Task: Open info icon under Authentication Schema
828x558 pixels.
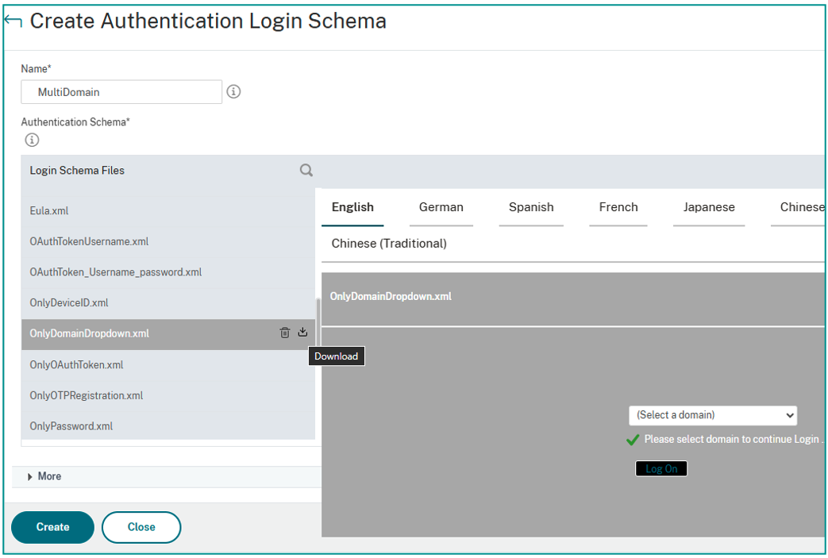Action: [x=31, y=140]
